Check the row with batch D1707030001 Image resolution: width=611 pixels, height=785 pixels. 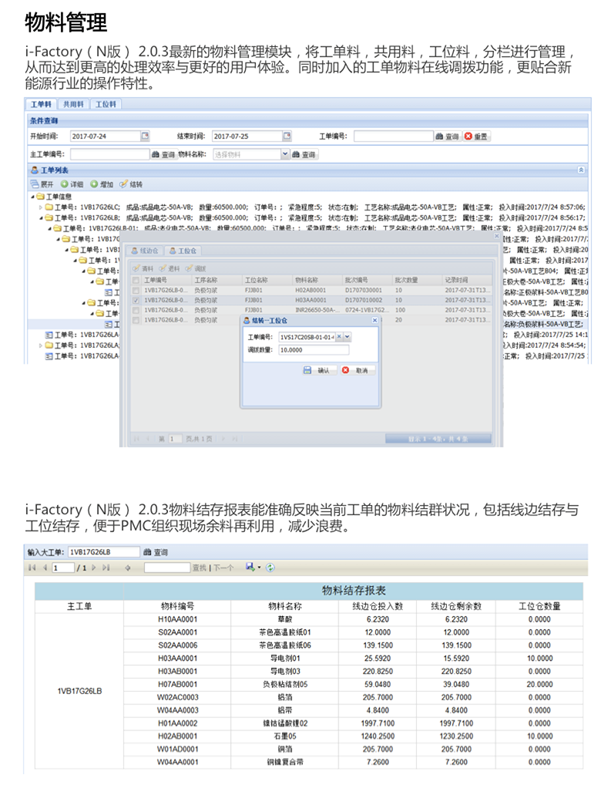coord(136,291)
